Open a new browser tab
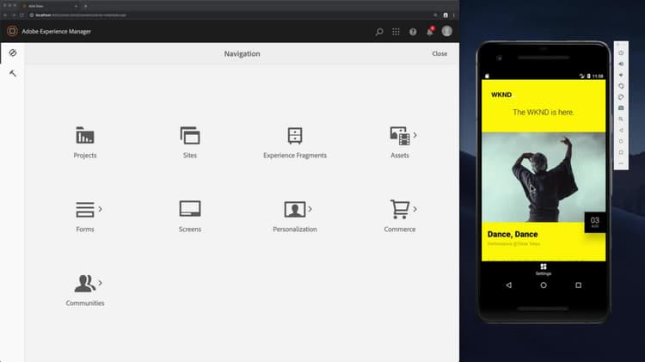 85,6
